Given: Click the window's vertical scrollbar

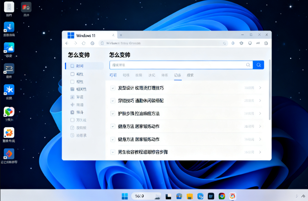Looking at the screenshot, I should (x=270, y=90).
